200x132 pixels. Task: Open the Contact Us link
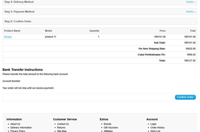click(63, 124)
